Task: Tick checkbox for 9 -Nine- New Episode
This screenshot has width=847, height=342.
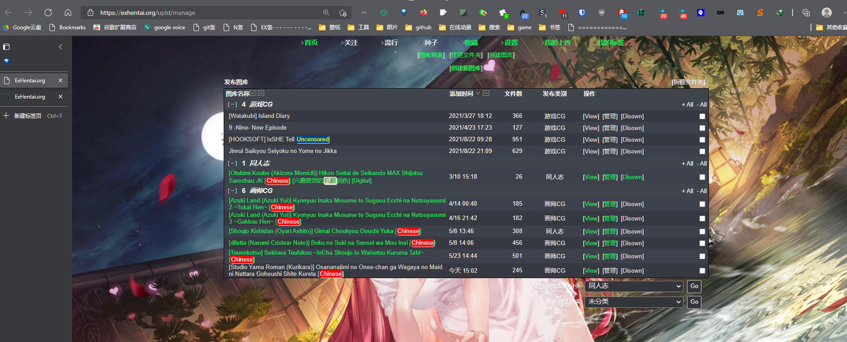Action: (702, 128)
